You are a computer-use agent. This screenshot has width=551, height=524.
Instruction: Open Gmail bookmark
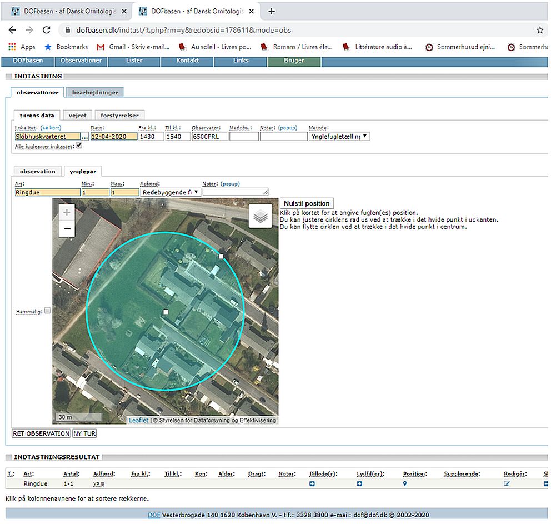click(x=133, y=47)
